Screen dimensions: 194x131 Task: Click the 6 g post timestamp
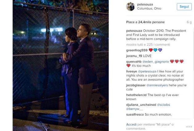tap(189, 22)
